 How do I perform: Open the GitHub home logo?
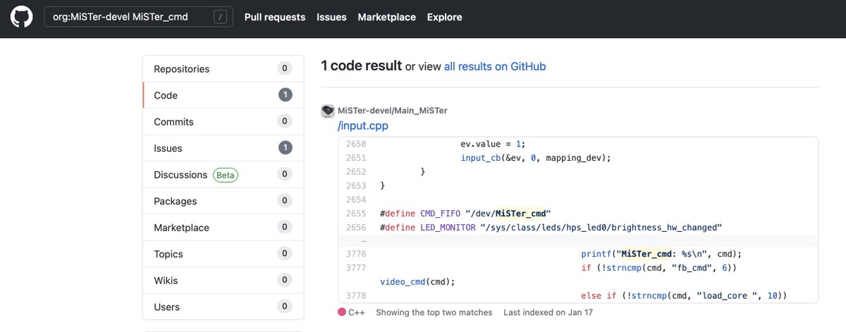tap(21, 17)
